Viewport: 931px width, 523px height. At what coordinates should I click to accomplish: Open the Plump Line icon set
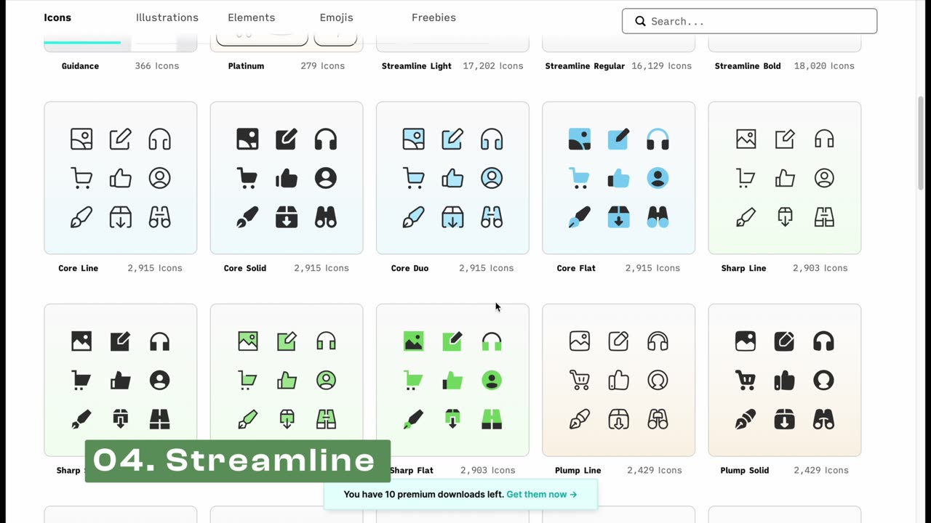click(x=618, y=380)
